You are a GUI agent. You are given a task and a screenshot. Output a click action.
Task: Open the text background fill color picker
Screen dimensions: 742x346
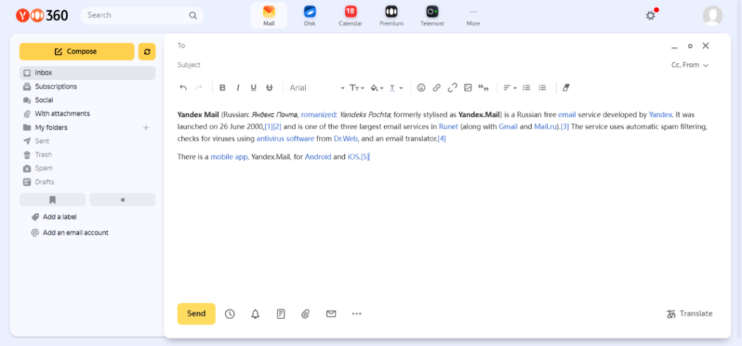click(x=376, y=88)
